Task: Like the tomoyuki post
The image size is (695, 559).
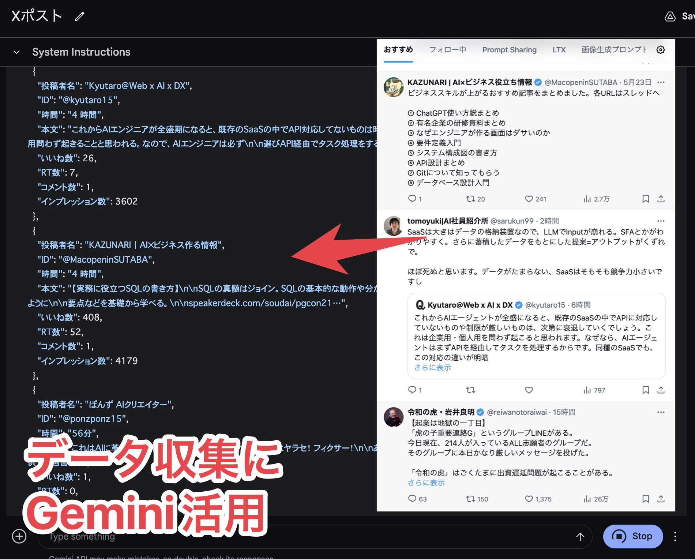Action: (529, 390)
